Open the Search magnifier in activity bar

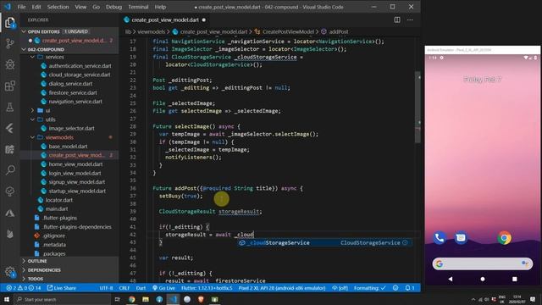point(10,170)
